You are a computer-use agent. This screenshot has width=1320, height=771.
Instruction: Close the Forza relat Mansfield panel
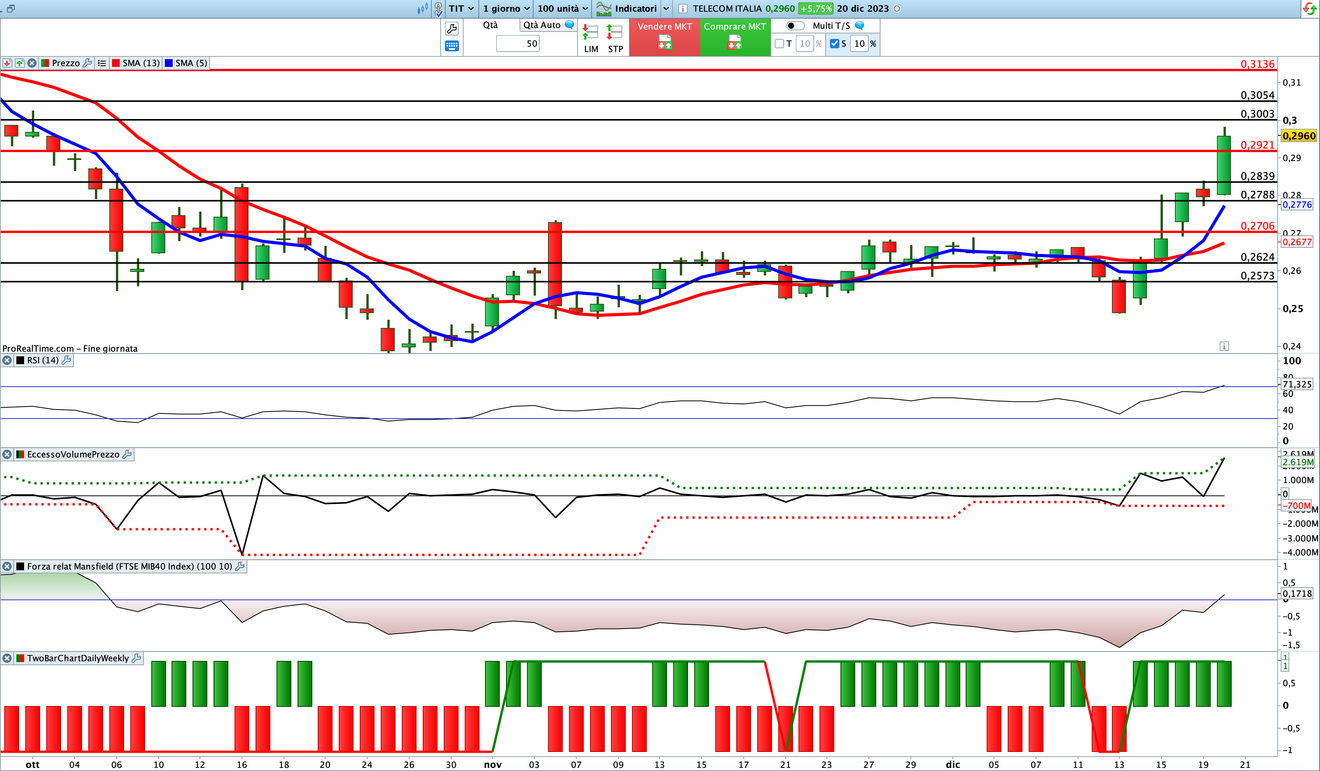7,566
